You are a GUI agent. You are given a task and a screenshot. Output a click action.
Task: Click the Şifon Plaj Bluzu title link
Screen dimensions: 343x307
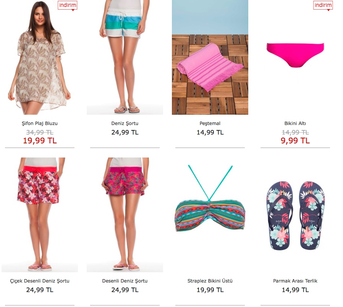40,123
